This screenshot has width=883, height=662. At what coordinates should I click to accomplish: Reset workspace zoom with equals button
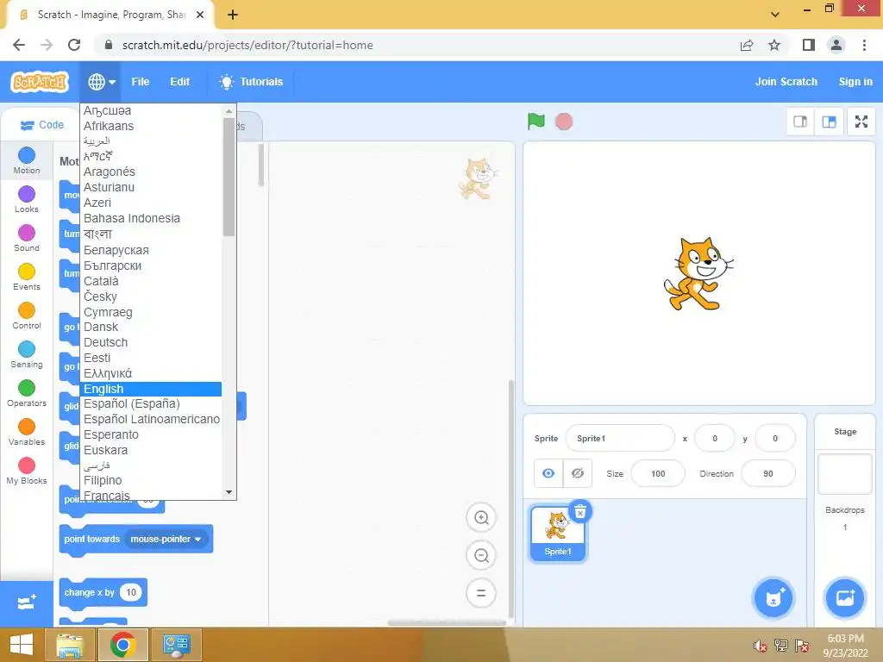tap(481, 593)
